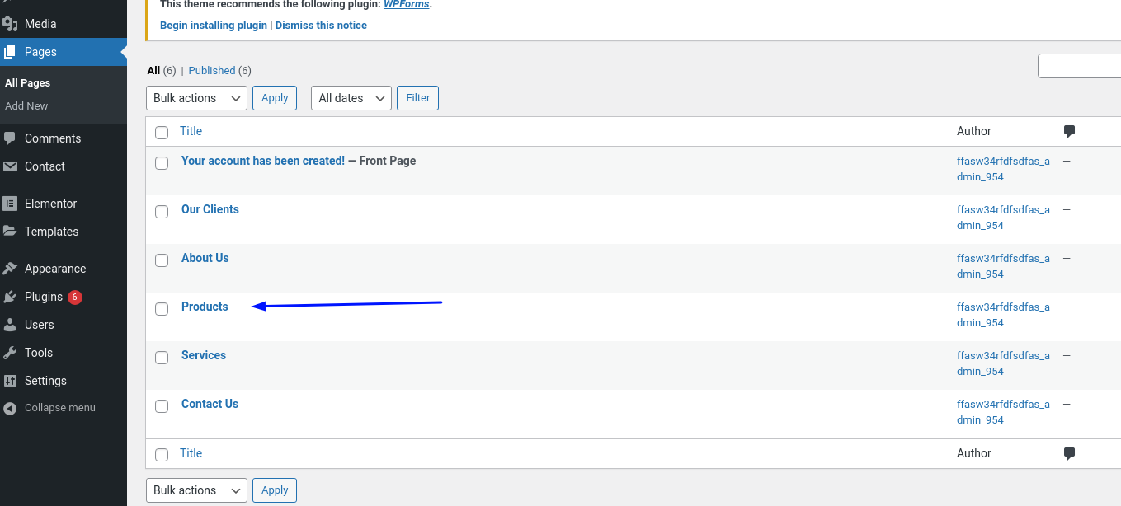Open Elementor via its sidebar icon

[x=10, y=204]
